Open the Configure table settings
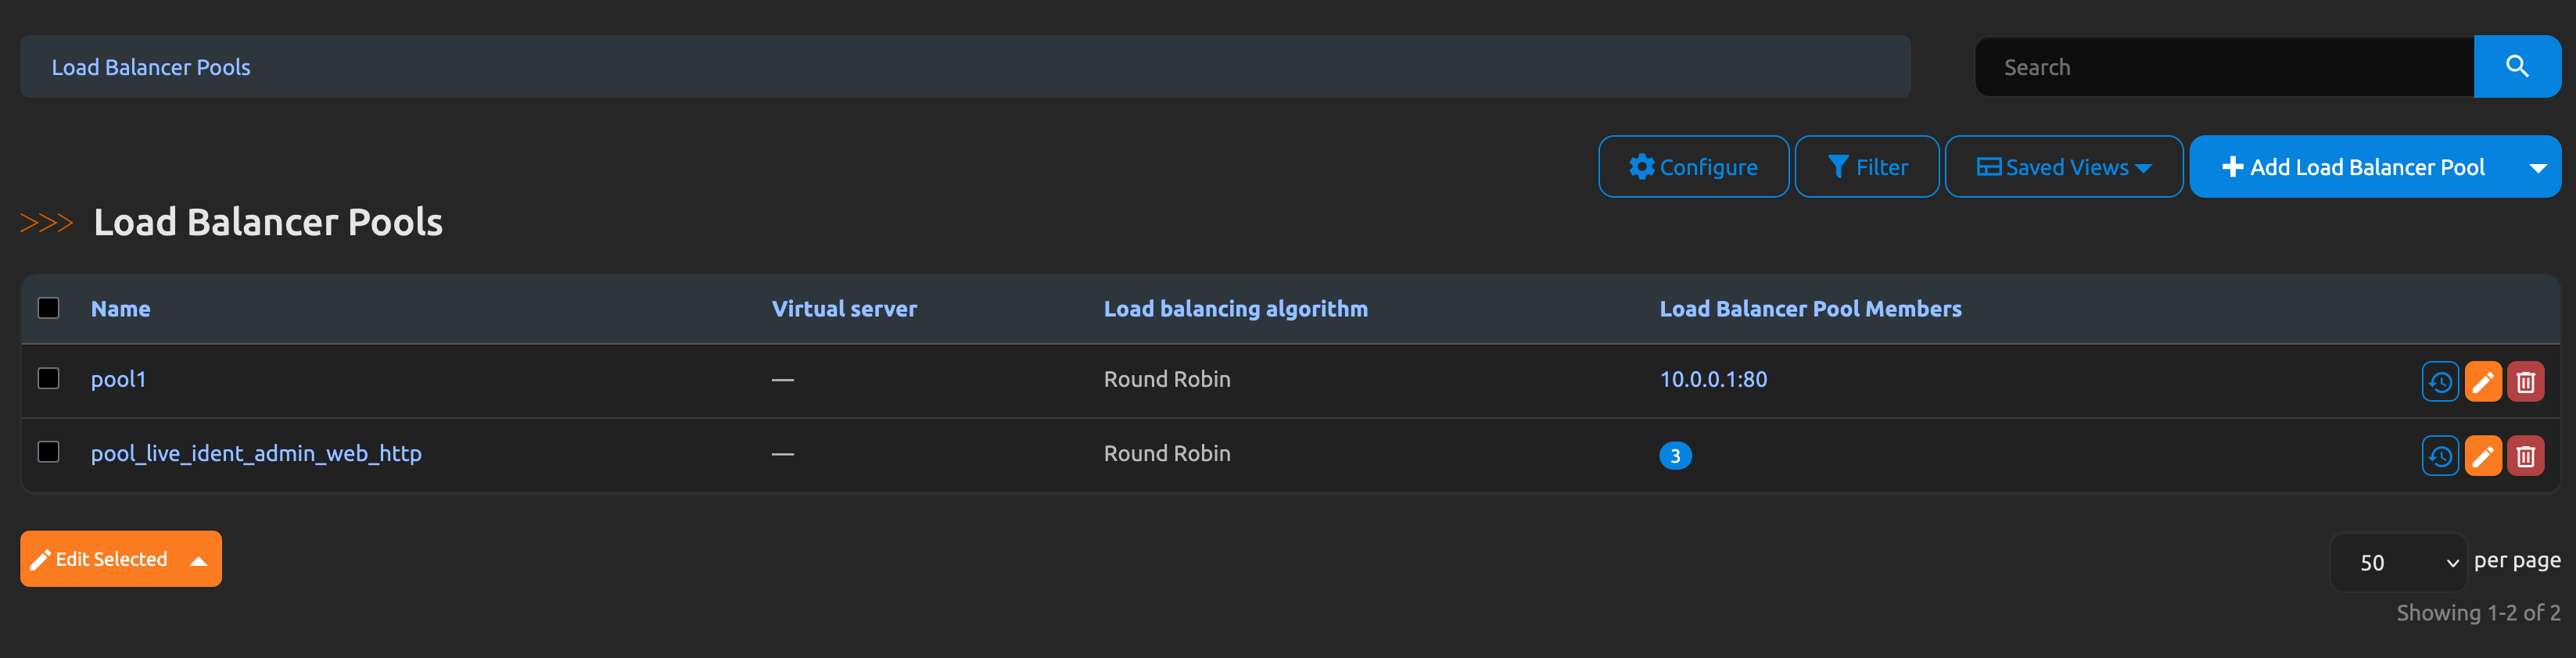 (x=1692, y=167)
